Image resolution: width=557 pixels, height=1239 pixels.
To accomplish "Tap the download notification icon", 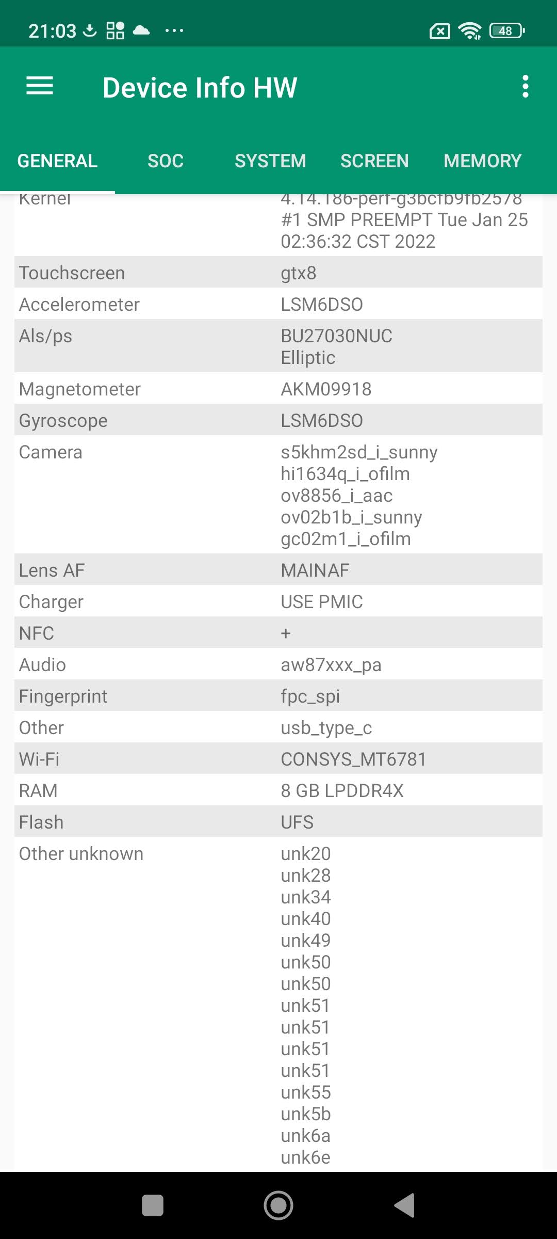I will [90, 31].
